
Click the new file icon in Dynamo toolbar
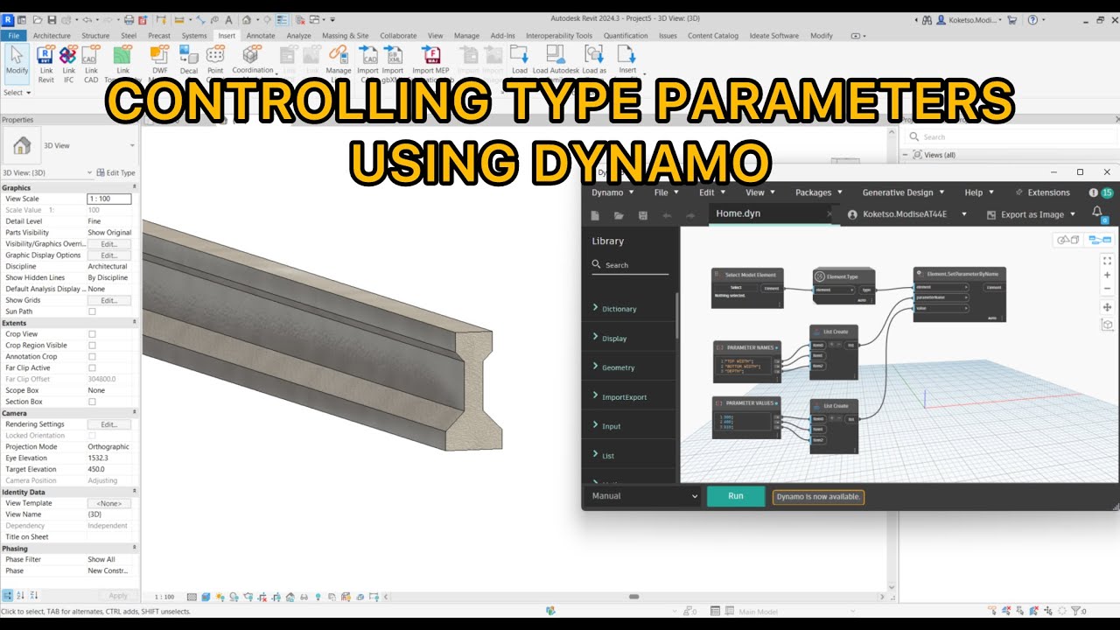(595, 215)
